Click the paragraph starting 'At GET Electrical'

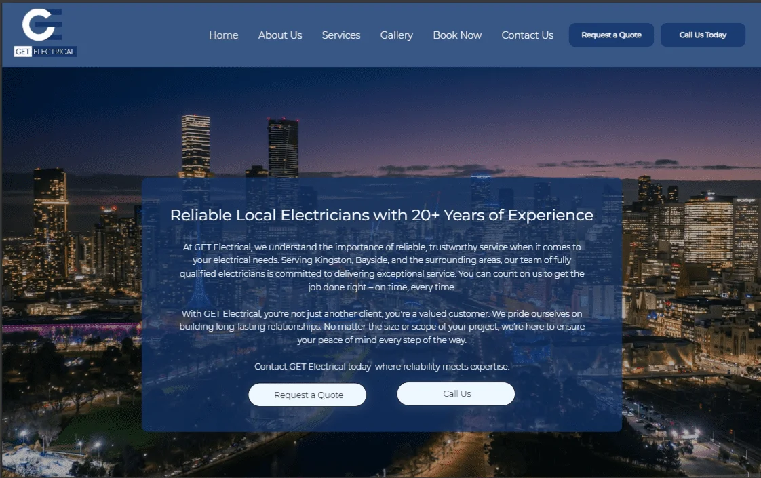[381, 267]
